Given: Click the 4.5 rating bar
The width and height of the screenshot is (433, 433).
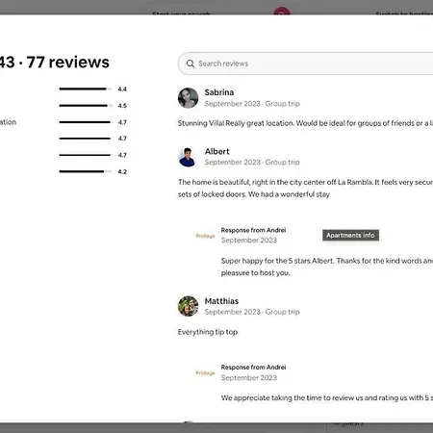Looking at the screenshot, I should (x=86, y=106).
